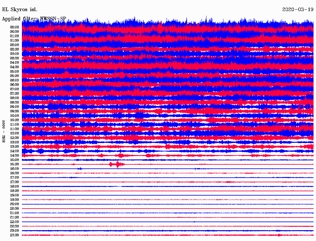Select the 19:00 time label

tap(15, 195)
